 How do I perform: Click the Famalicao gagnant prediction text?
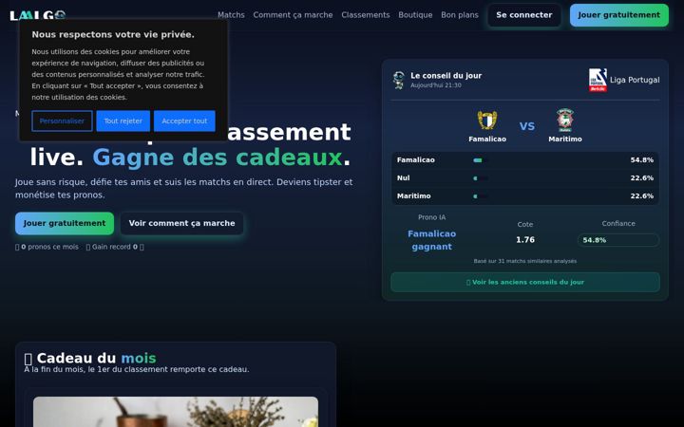click(432, 240)
